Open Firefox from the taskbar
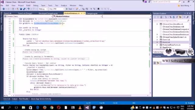The image size is (195, 110). pyautogui.click(x=45, y=108)
